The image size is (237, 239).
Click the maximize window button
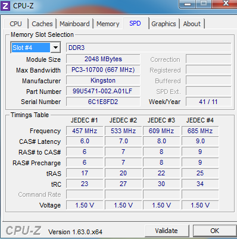(x=204, y=4)
